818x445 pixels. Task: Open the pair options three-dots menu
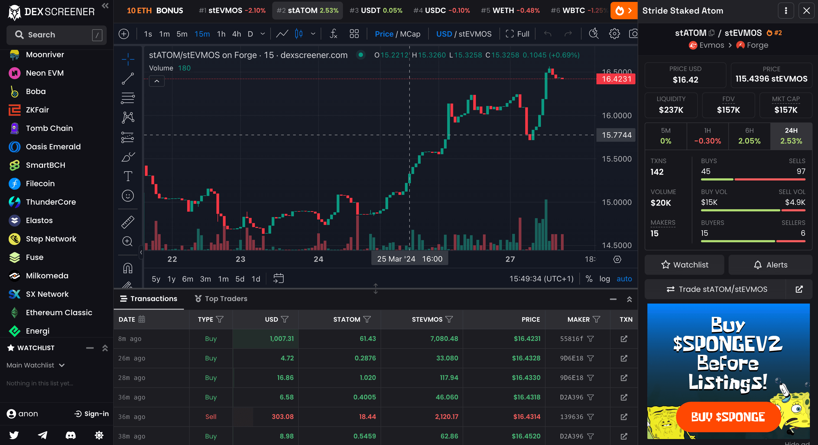tap(786, 11)
